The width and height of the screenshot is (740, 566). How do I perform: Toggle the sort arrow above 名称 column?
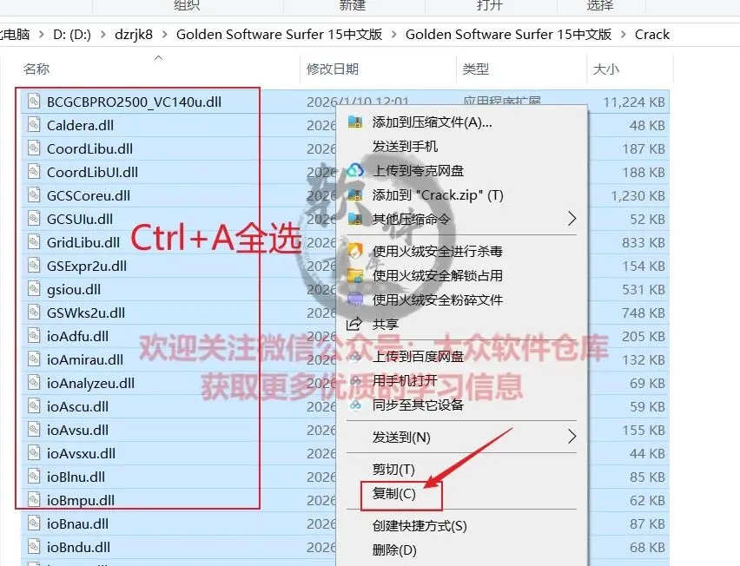[x=159, y=57]
